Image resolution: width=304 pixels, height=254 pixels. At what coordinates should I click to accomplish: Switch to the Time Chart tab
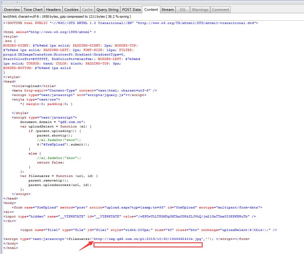(x=33, y=10)
